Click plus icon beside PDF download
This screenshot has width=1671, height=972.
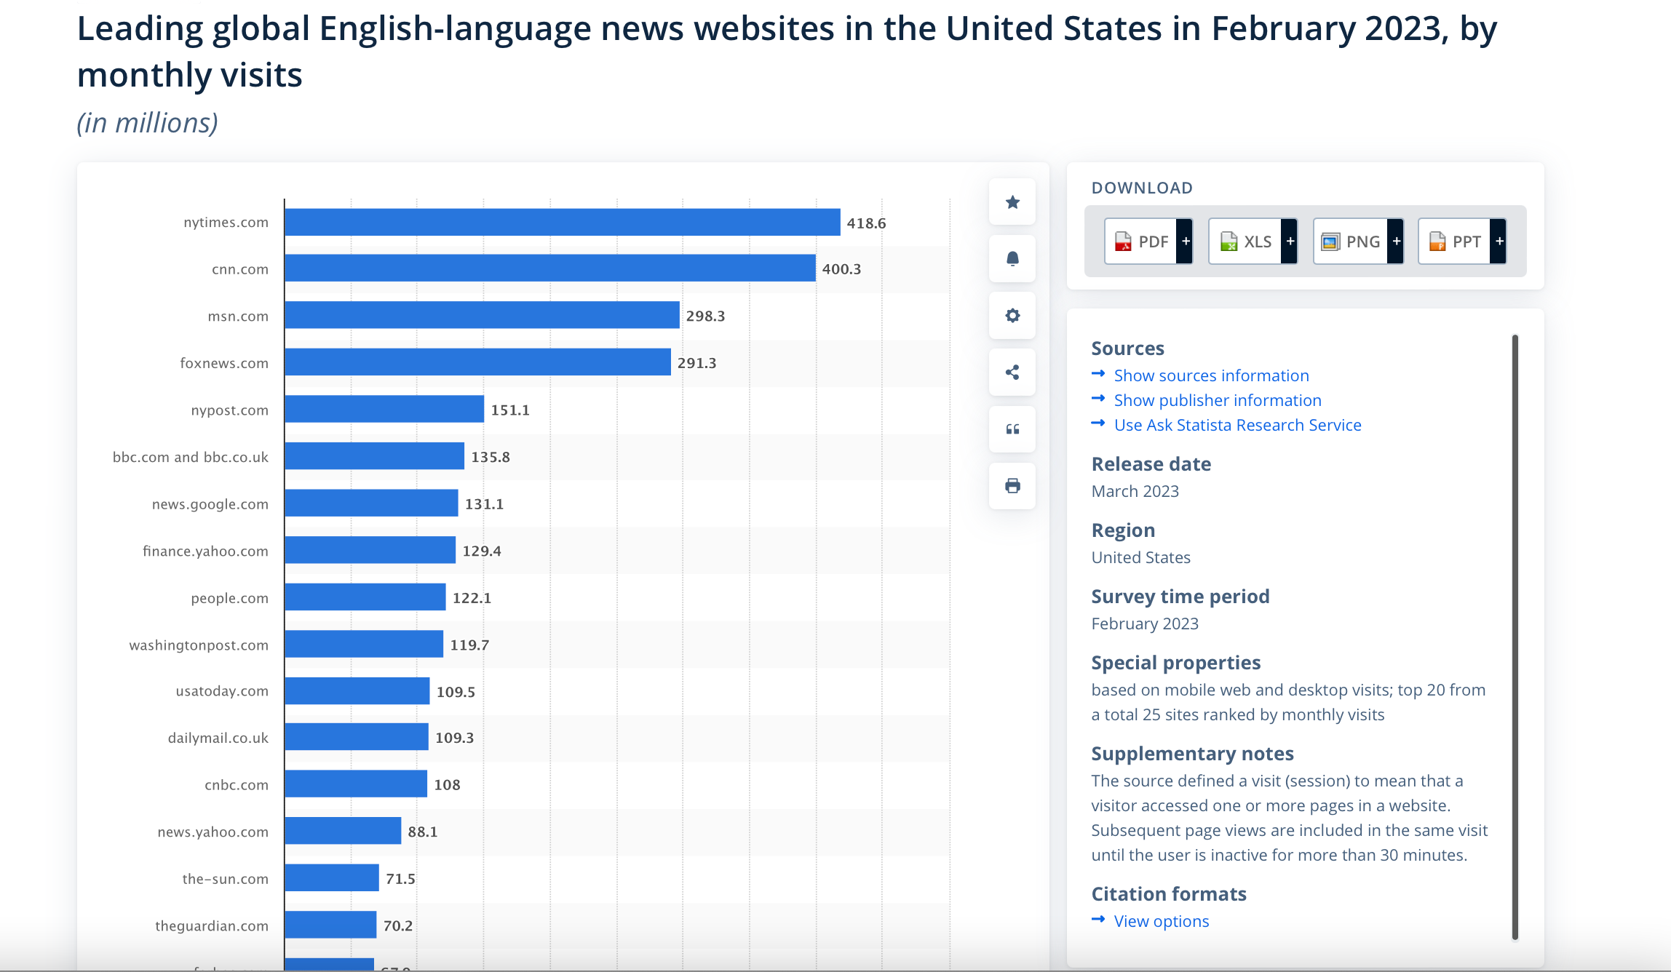click(1186, 242)
